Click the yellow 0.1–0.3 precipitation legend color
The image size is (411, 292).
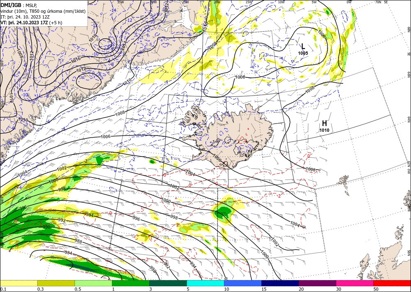(18, 283)
